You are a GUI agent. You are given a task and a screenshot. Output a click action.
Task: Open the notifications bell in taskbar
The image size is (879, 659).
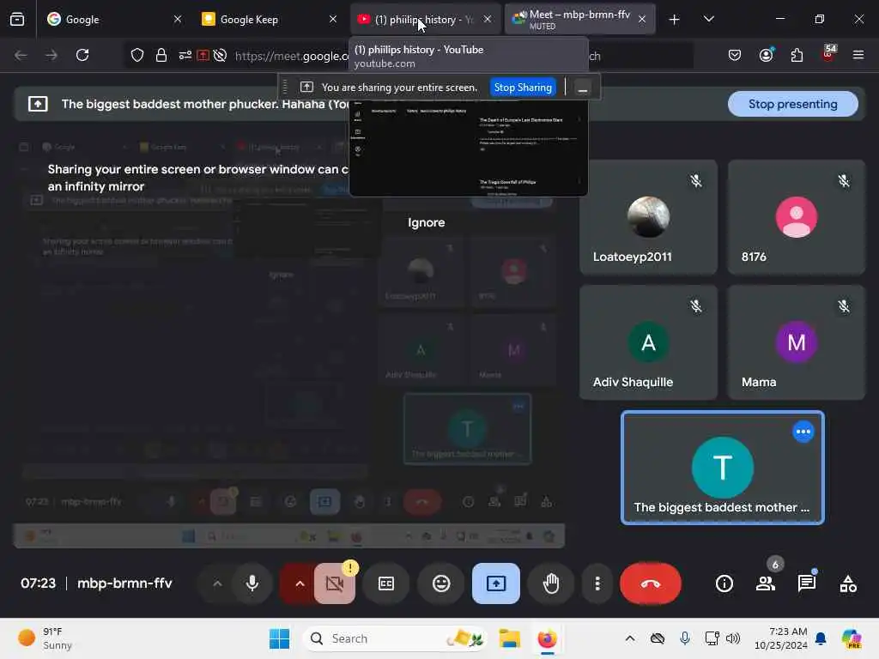point(821,638)
